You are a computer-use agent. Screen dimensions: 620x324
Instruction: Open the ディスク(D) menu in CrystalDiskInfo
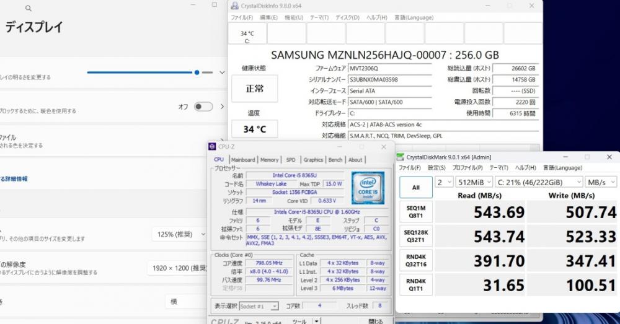tap(348, 17)
